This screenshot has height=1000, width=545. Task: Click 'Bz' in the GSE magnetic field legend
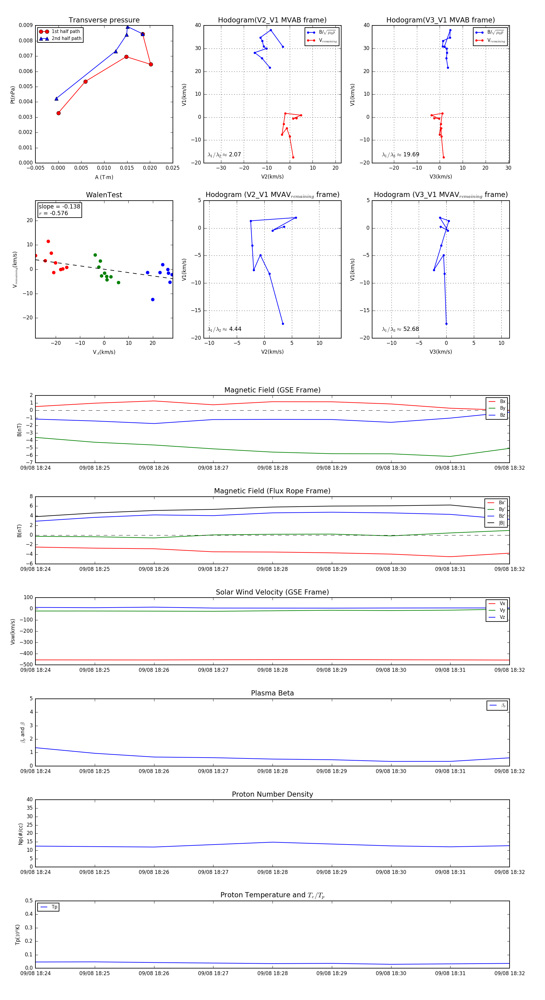pos(497,415)
